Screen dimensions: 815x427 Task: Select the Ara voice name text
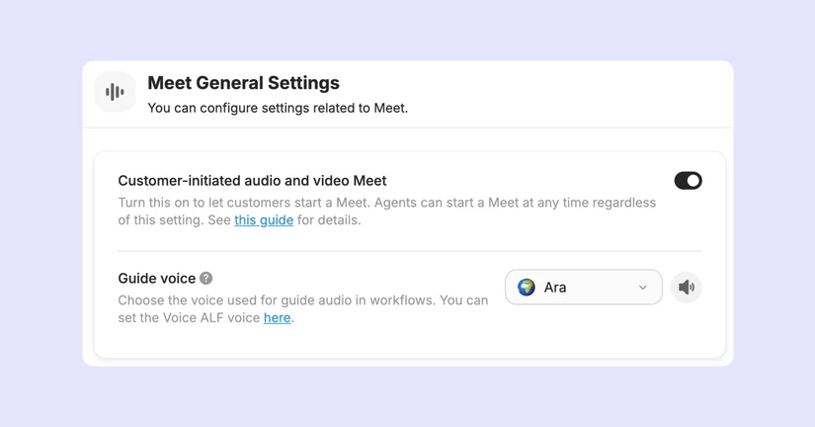pyautogui.click(x=555, y=287)
